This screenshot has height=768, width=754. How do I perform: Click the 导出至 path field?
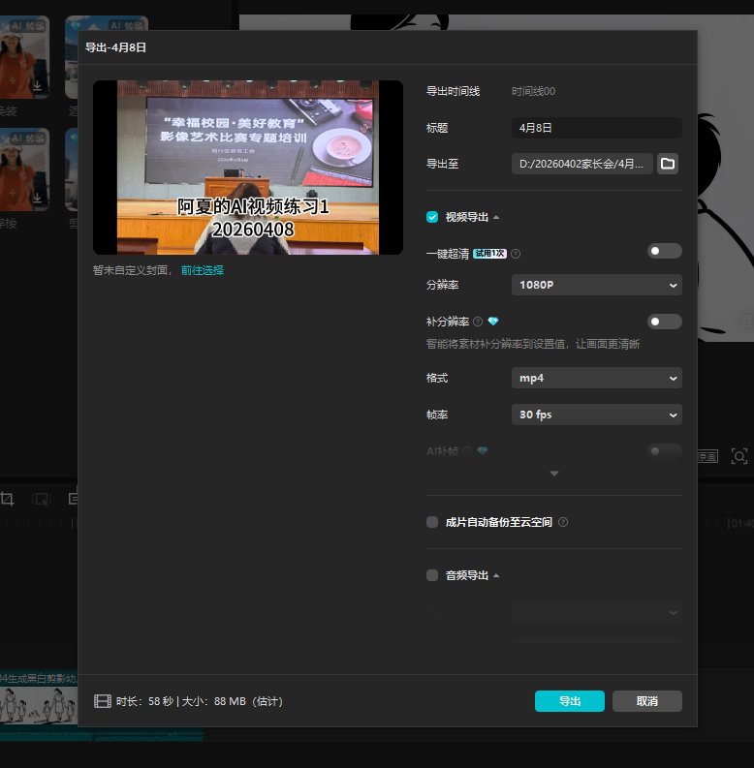pyautogui.click(x=581, y=164)
